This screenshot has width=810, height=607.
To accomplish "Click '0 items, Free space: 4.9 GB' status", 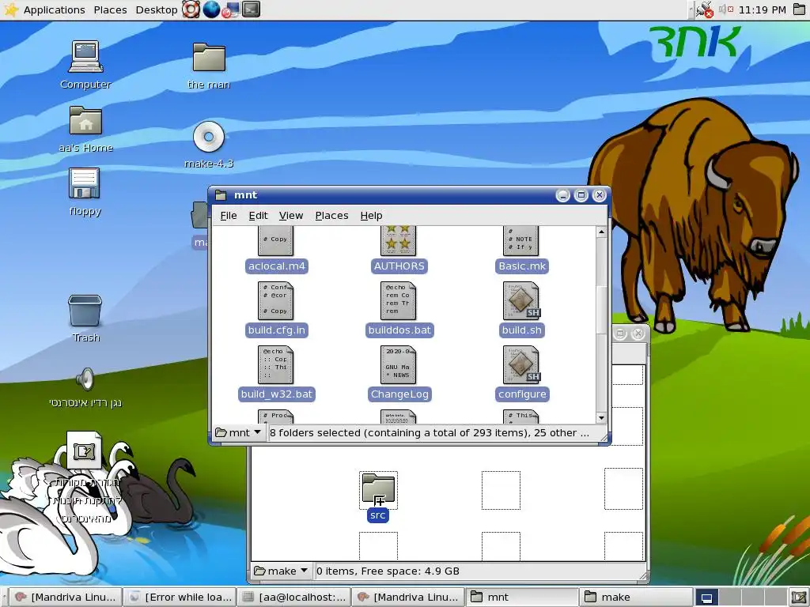I will tap(388, 571).
